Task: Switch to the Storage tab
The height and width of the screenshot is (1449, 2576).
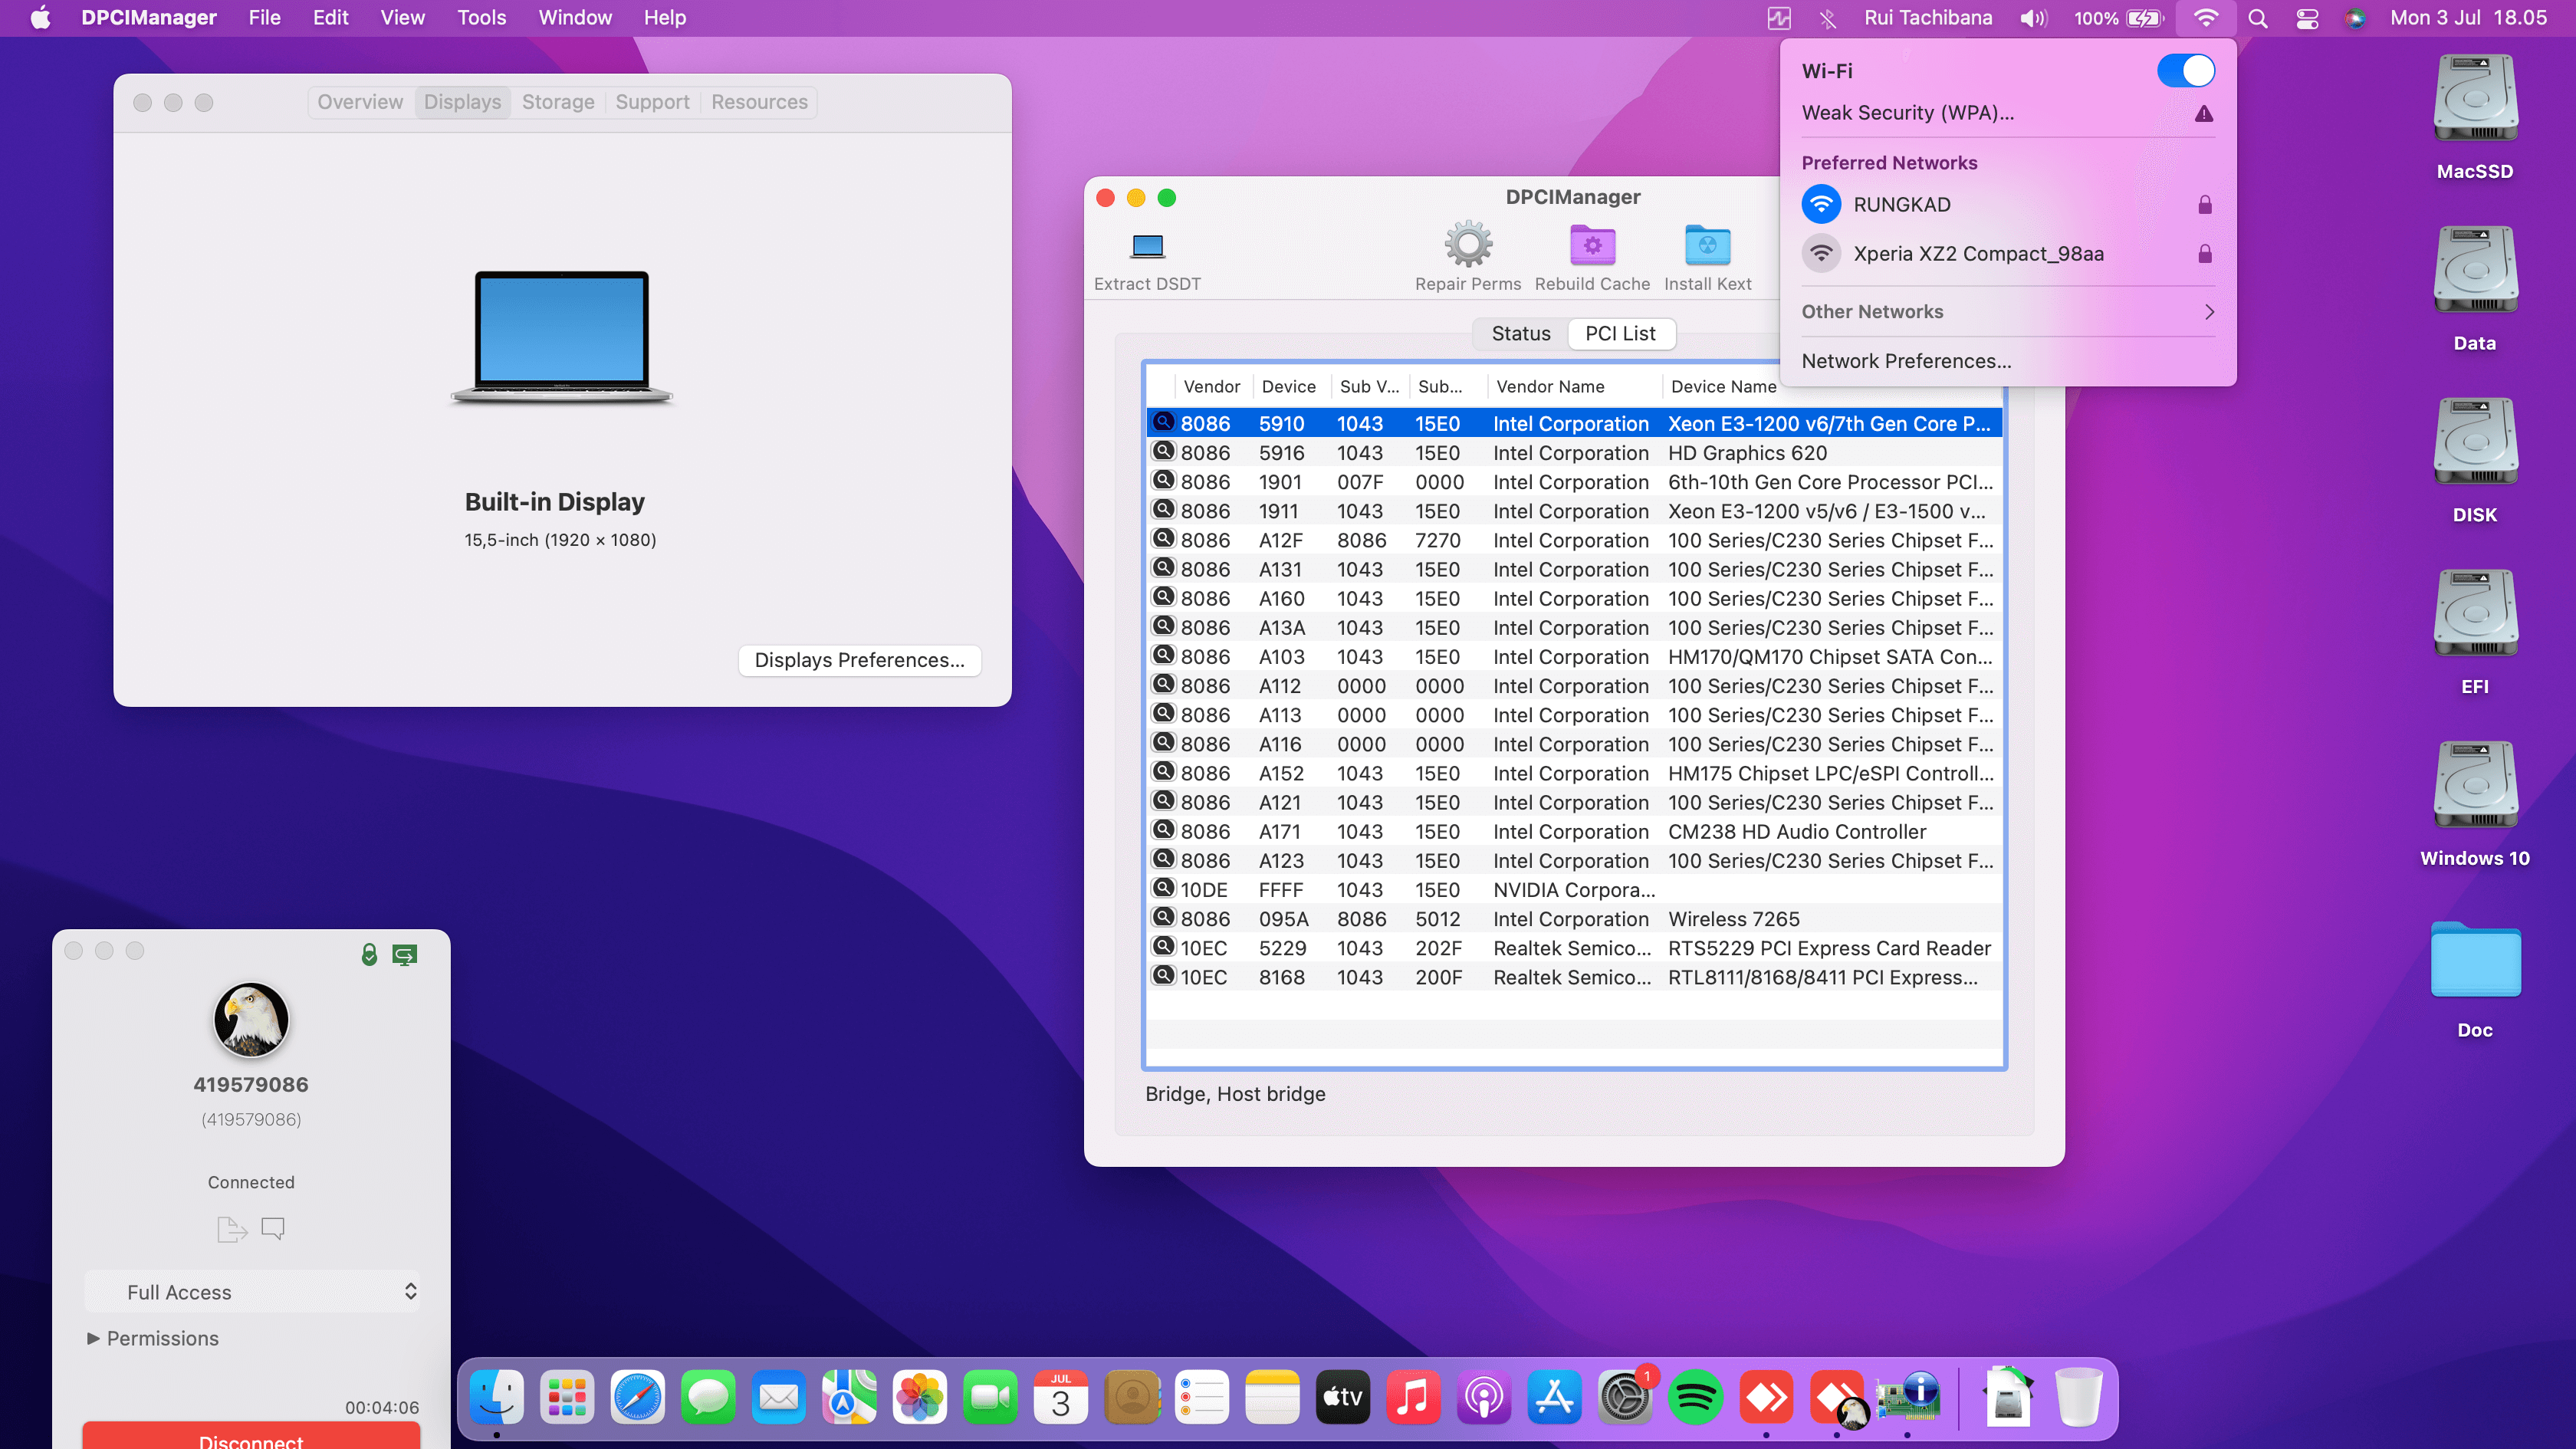Action: click(x=558, y=102)
